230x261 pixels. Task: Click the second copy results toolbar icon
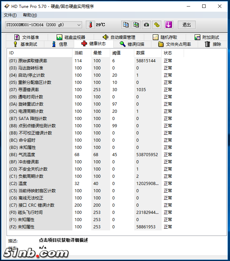136,25
